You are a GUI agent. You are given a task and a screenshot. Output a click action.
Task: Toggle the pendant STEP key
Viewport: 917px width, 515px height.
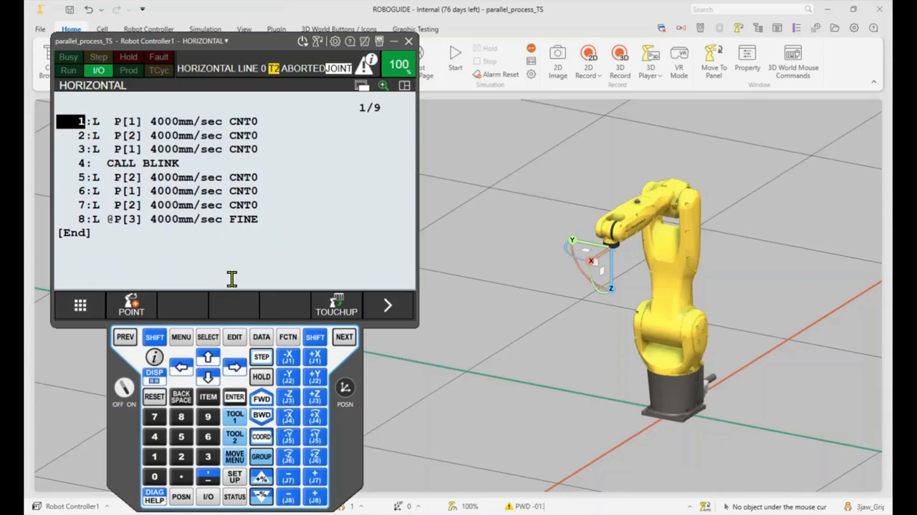261,357
